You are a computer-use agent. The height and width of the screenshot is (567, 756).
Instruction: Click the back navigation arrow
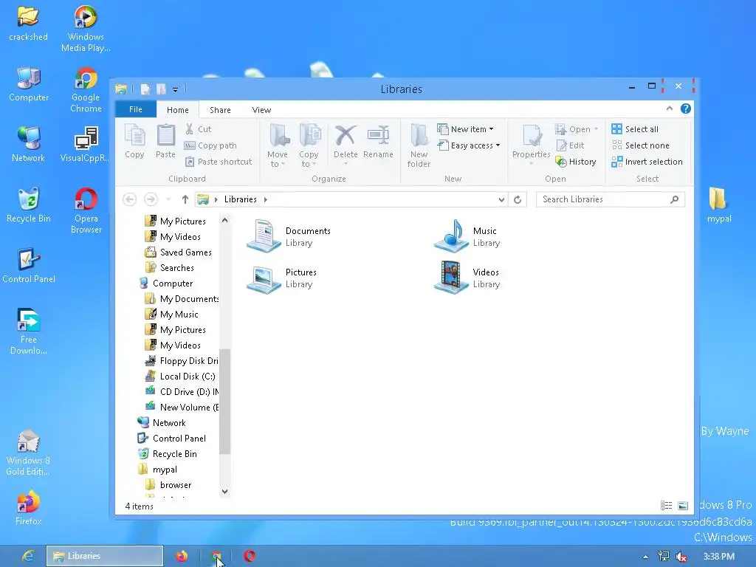[129, 199]
